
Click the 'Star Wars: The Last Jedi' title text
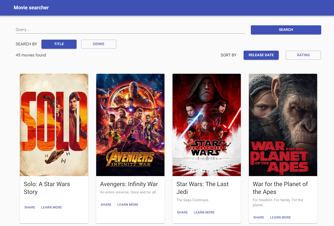tap(202, 188)
